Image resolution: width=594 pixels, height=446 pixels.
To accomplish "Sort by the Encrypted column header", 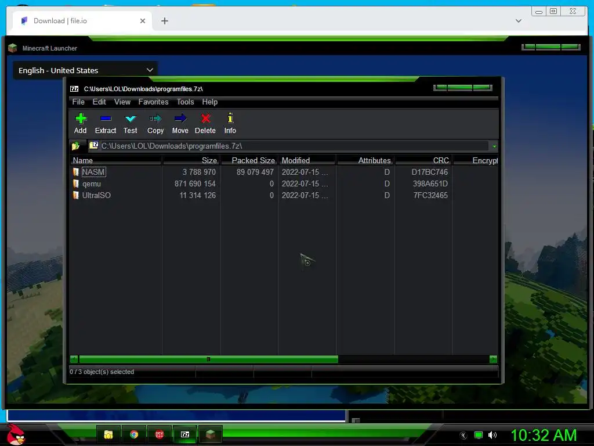I will (476, 160).
